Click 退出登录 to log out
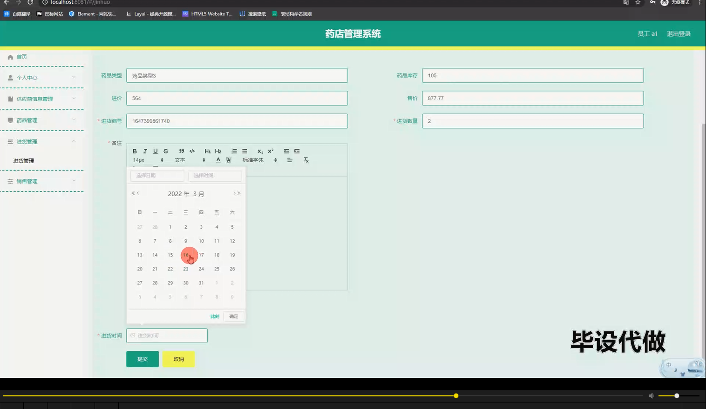This screenshot has width=706, height=409. pyautogui.click(x=679, y=33)
